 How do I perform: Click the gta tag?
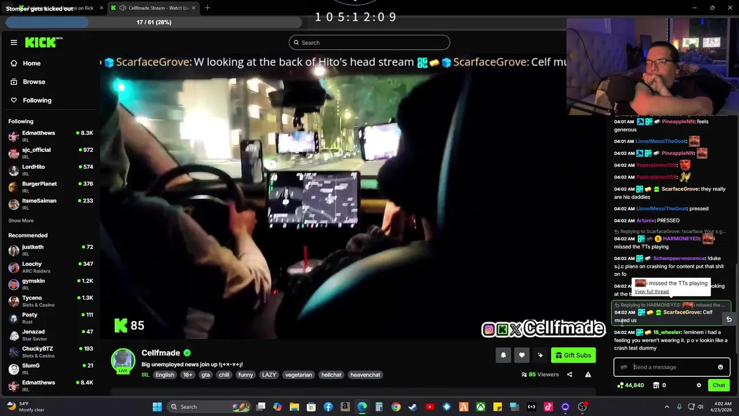click(206, 375)
